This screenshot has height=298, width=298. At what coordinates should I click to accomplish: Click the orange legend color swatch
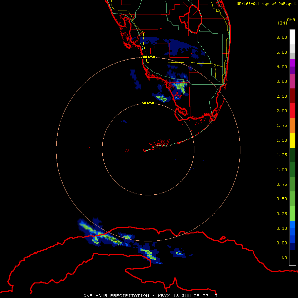pos(292,125)
